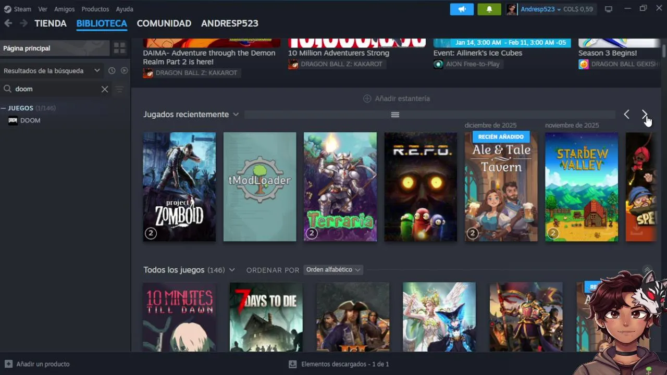This screenshot has height=375, width=667.
Task: Click the DOOM game icon in list
Action: 13,120
